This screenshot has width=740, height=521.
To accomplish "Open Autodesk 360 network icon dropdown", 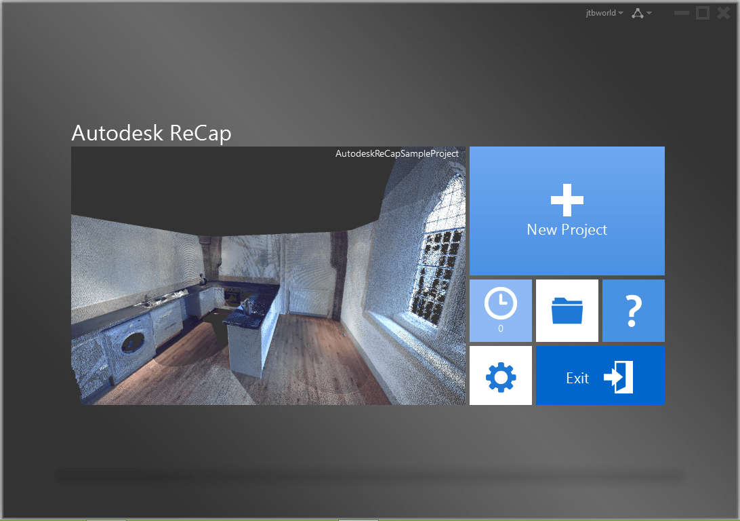I will 642,13.
